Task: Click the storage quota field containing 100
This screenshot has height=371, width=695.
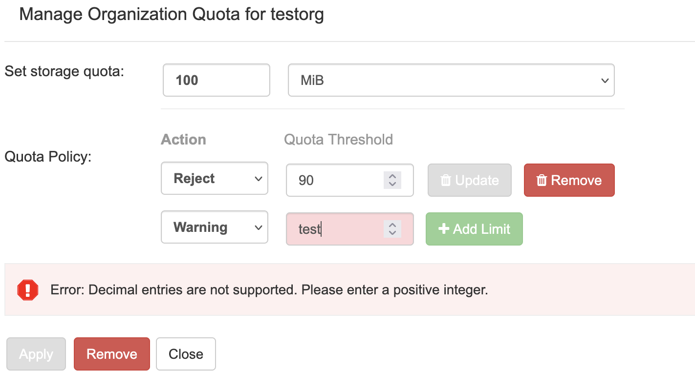Action: click(216, 80)
